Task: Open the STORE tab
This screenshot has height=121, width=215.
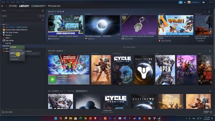Action: point(13,6)
